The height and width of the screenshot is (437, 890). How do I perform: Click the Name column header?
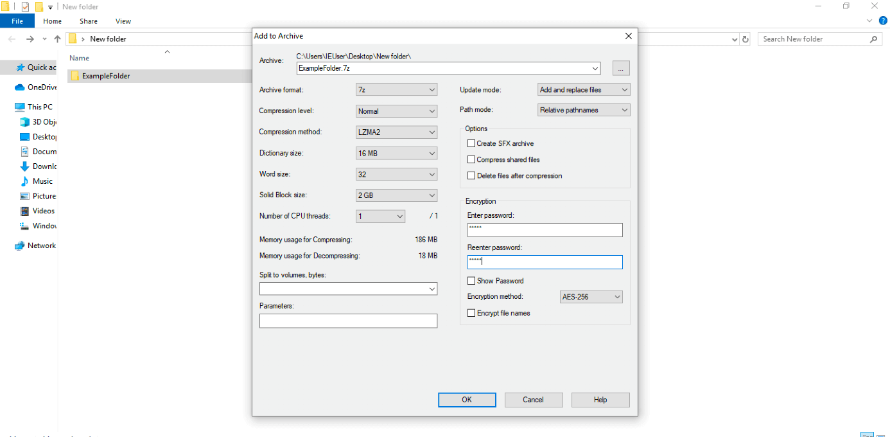pos(80,58)
